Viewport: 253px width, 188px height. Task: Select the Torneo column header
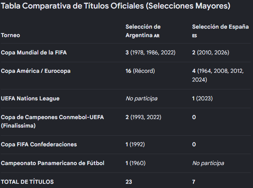tap(11, 35)
